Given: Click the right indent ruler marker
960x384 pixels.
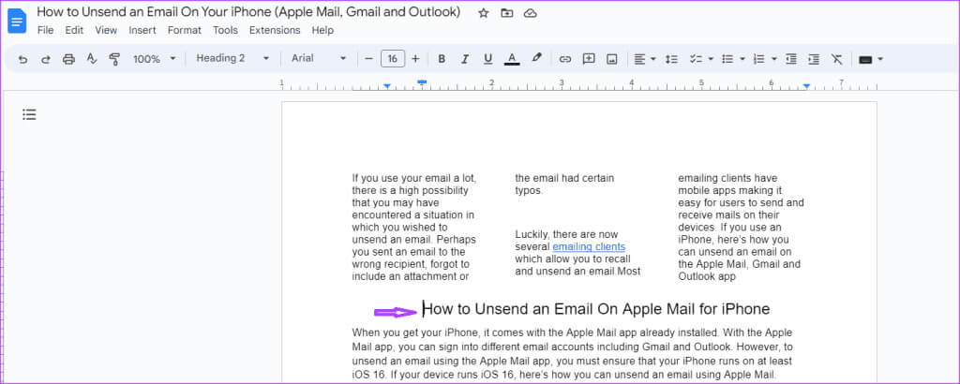Looking at the screenshot, I should (807, 86).
